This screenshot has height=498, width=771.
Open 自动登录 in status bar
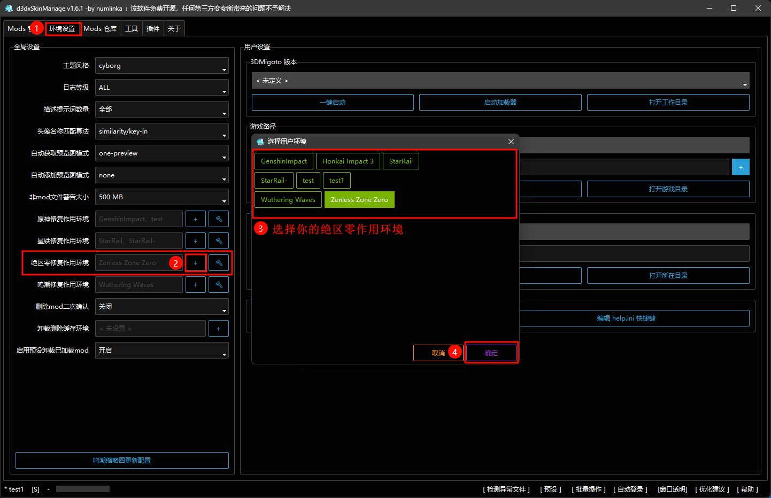coord(630,489)
